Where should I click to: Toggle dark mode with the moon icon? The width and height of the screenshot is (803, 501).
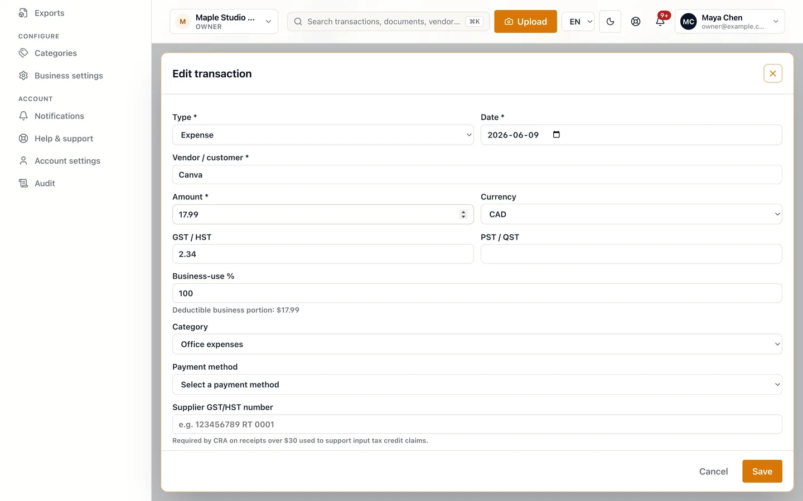(x=610, y=22)
